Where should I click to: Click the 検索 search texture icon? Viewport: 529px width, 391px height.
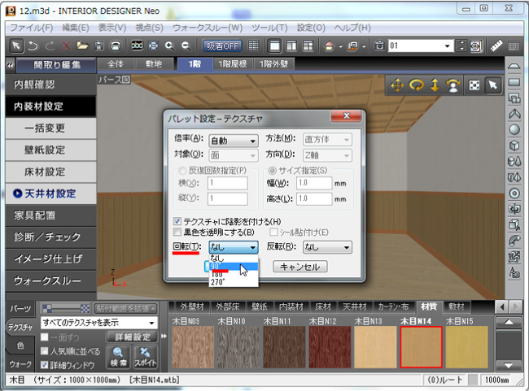pos(120,354)
